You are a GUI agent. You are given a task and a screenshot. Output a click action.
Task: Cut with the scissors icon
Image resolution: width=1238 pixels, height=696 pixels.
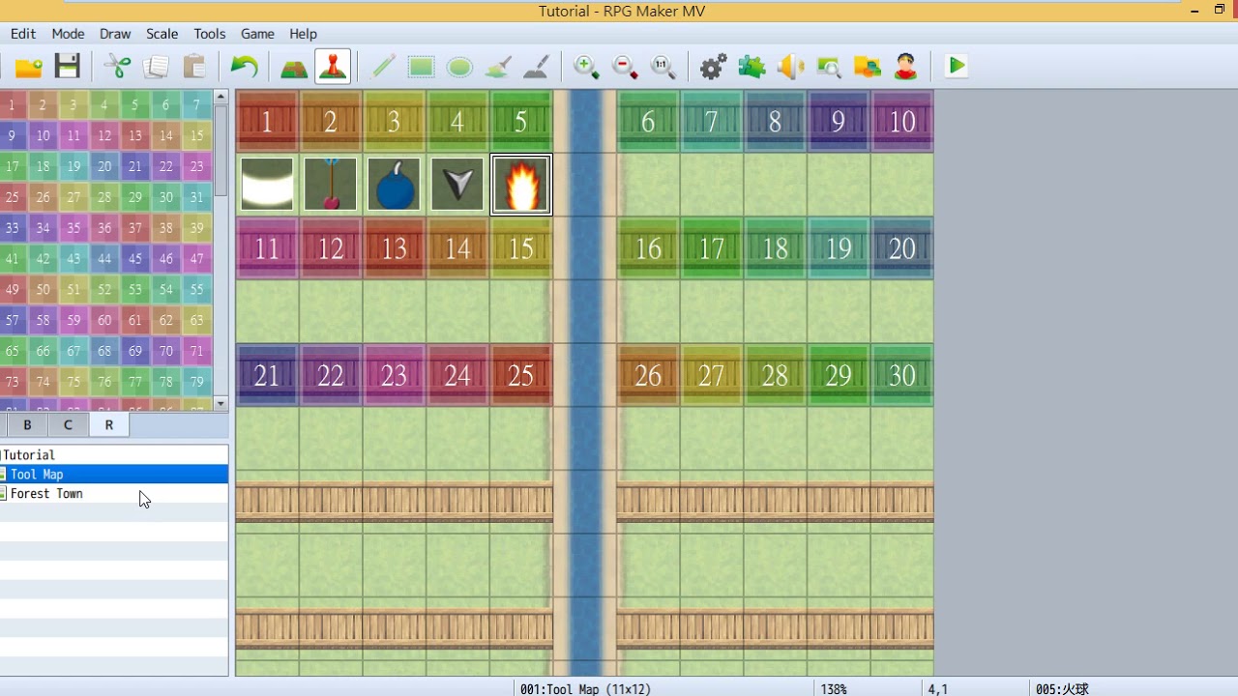117,67
